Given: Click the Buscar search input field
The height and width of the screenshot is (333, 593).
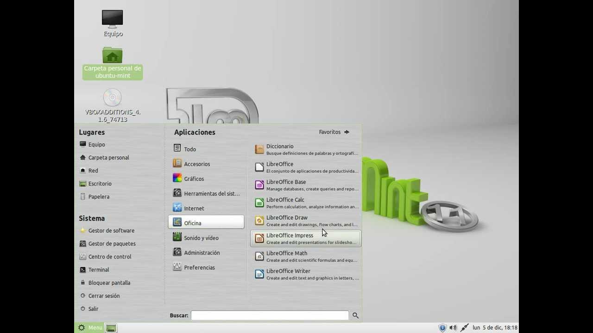Looking at the screenshot, I should 270,315.
